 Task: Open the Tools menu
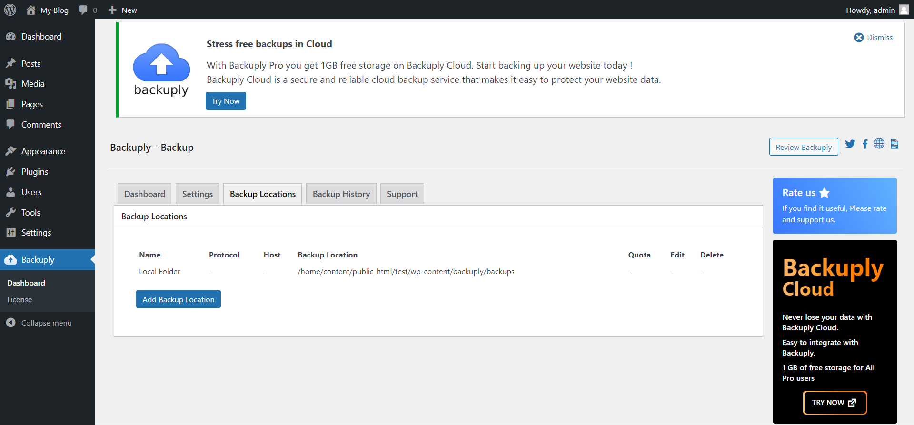pyautogui.click(x=48, y=212)
